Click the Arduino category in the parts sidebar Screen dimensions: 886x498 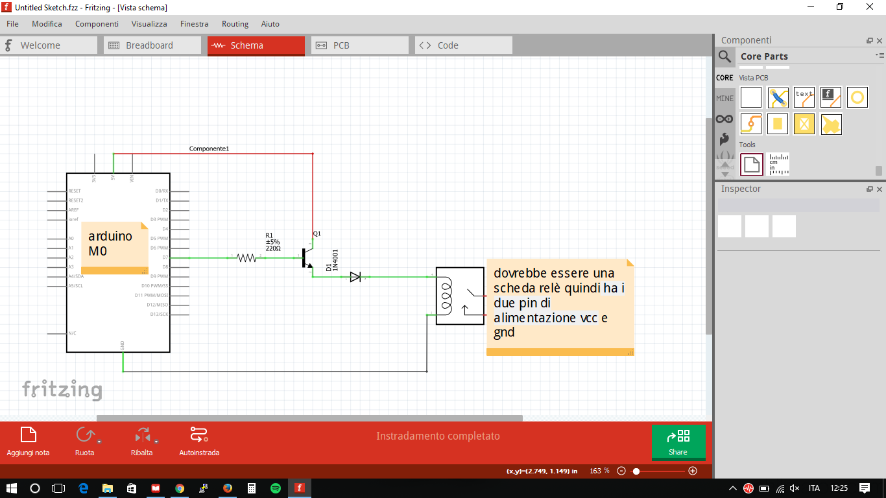[724, 119]
